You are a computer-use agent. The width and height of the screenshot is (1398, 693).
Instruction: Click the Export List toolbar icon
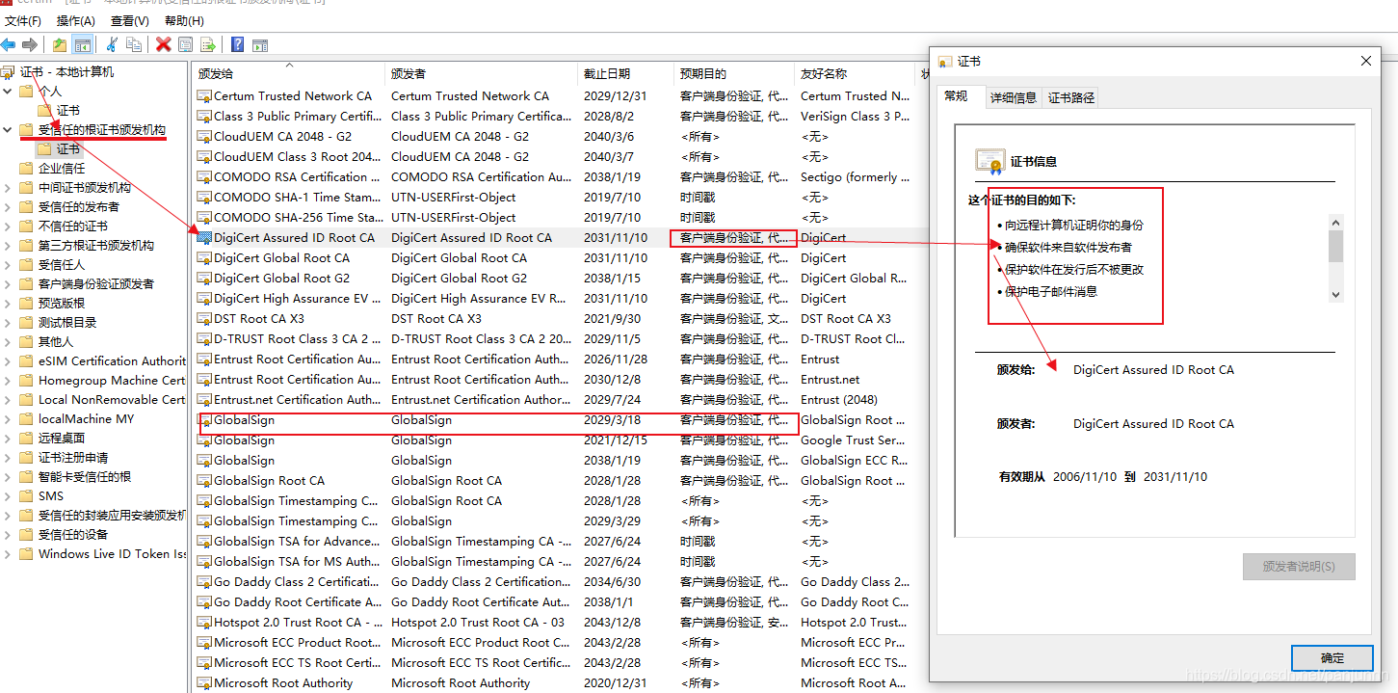click(x=207, y=44)
